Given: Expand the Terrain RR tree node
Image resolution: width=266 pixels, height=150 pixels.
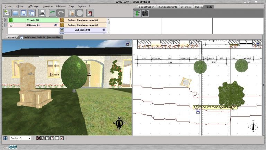Looking at the screenshot, I should coord(6,20).
